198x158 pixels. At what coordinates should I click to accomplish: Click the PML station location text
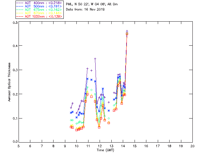pos(92,4)
